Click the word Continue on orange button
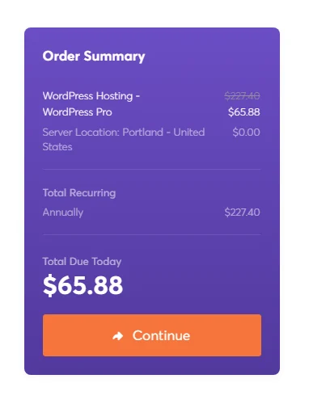Viewport: 309px width, 404px height. tap(161, 335)
